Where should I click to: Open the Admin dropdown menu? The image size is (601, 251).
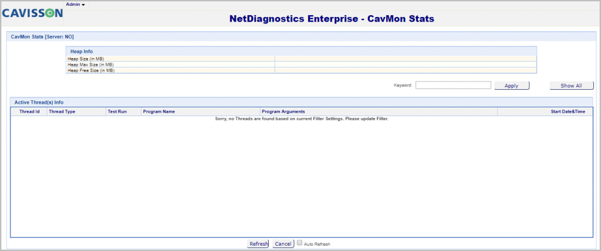pos(76,4)
